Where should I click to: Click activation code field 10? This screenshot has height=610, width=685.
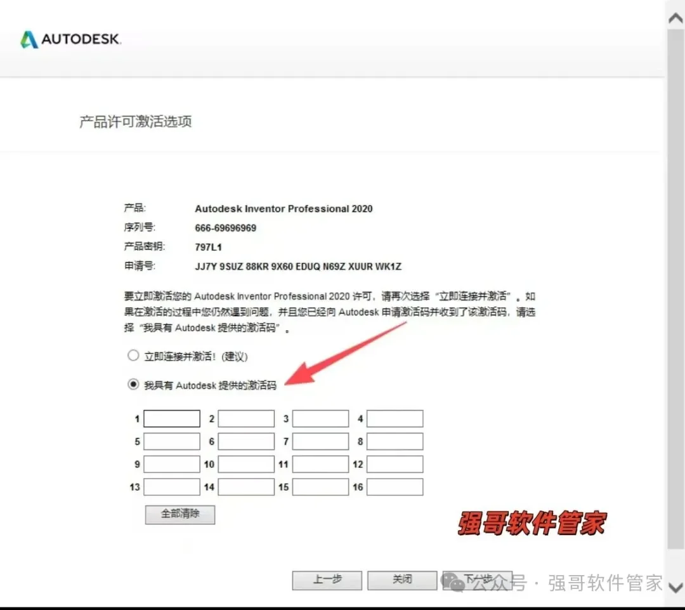tap(246, 464)
